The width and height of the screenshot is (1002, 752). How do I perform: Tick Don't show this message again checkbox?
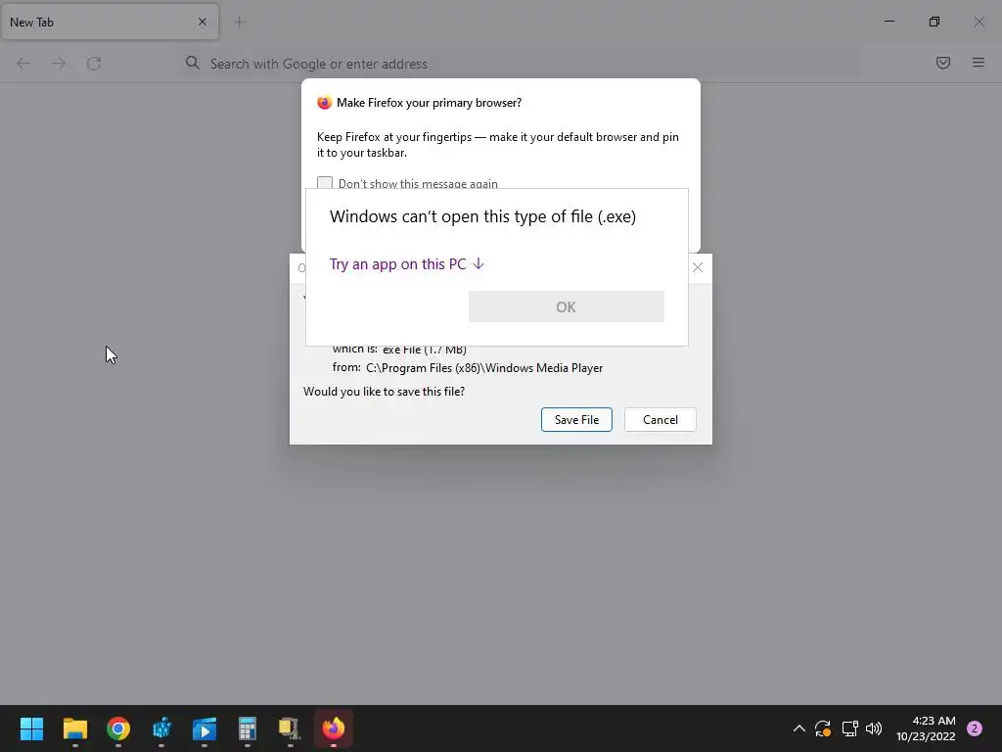[x=325, y=183]
